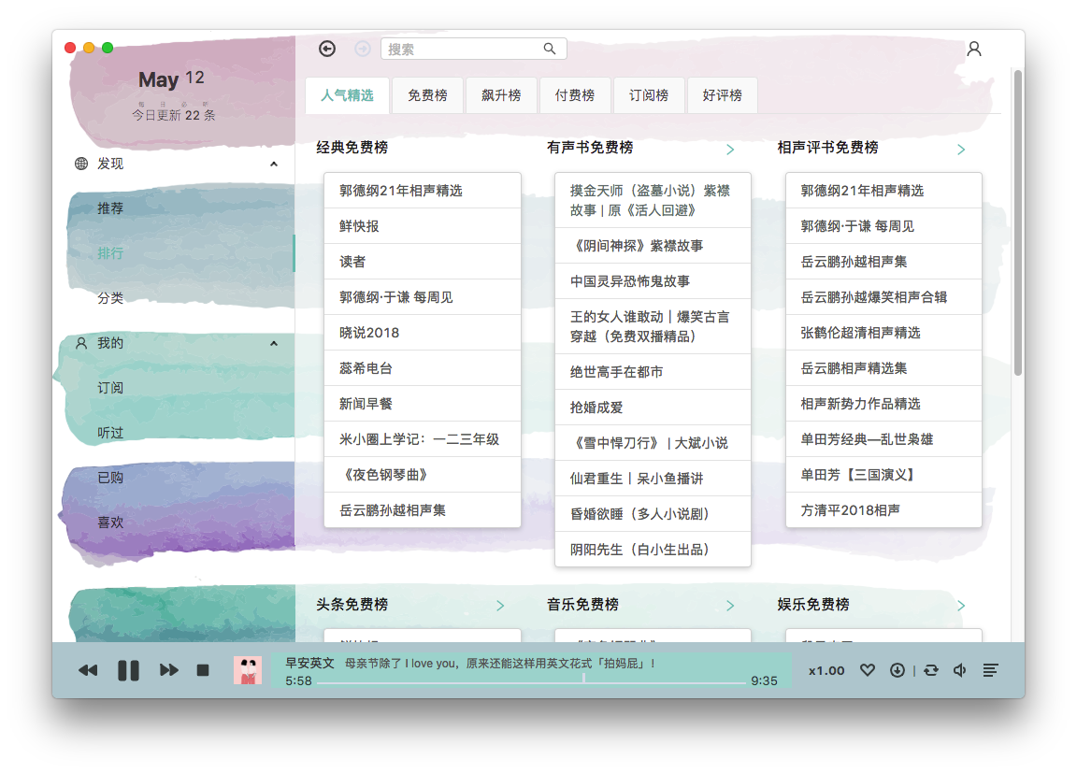The height and width of the screenshot is (773, 1077).
Task: Open 方清平2018相声 item
Action: [x=883, y=510]
